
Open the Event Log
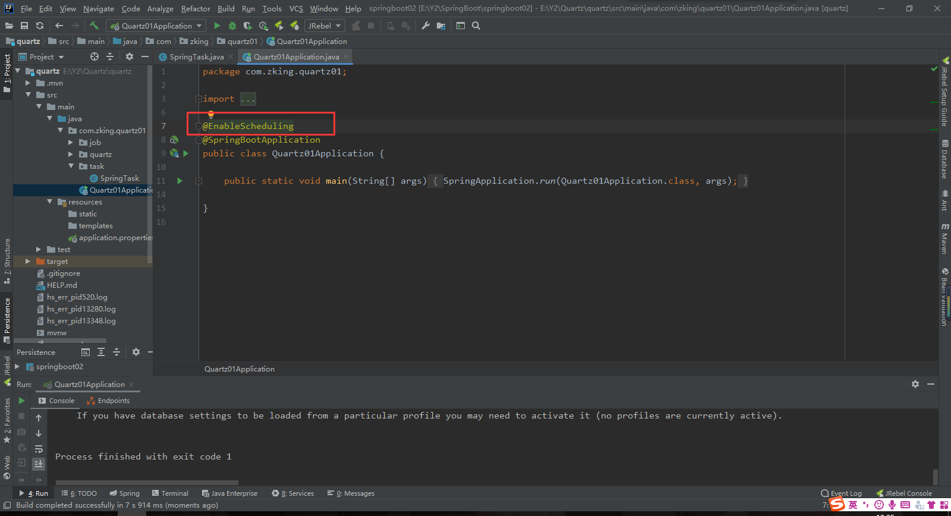click(x=841, y=493)
